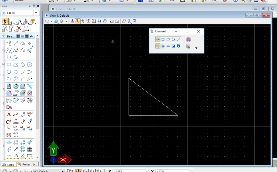
Task: Click Disable Handles button in Element Selection
Action: [188, 40]
